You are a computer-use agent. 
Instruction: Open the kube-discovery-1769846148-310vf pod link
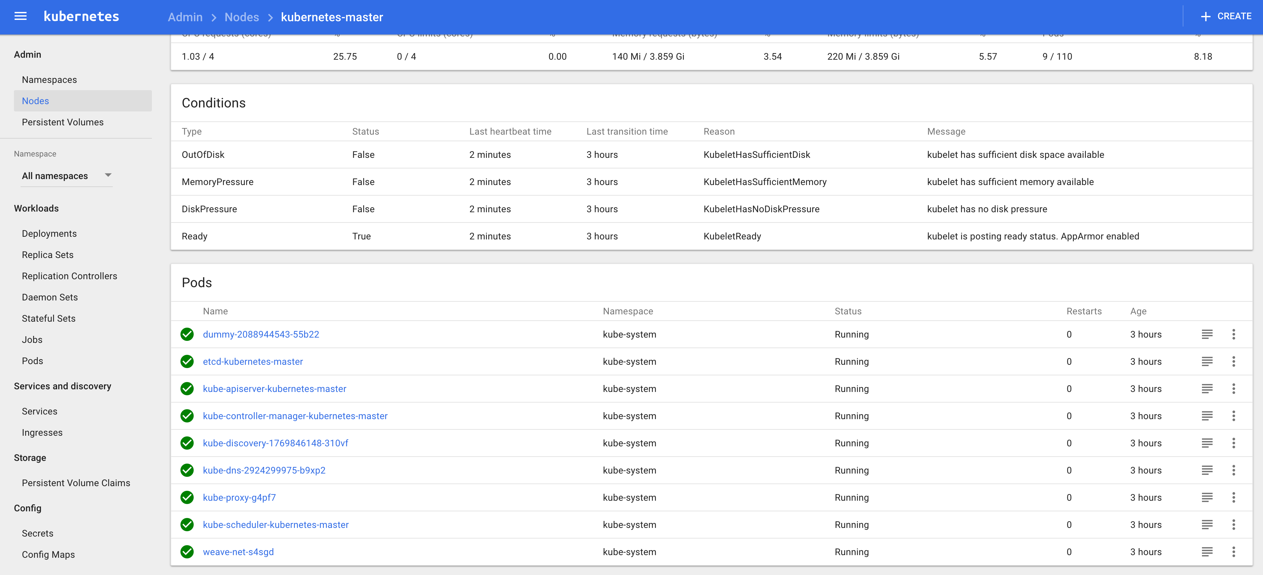(276, 443)
